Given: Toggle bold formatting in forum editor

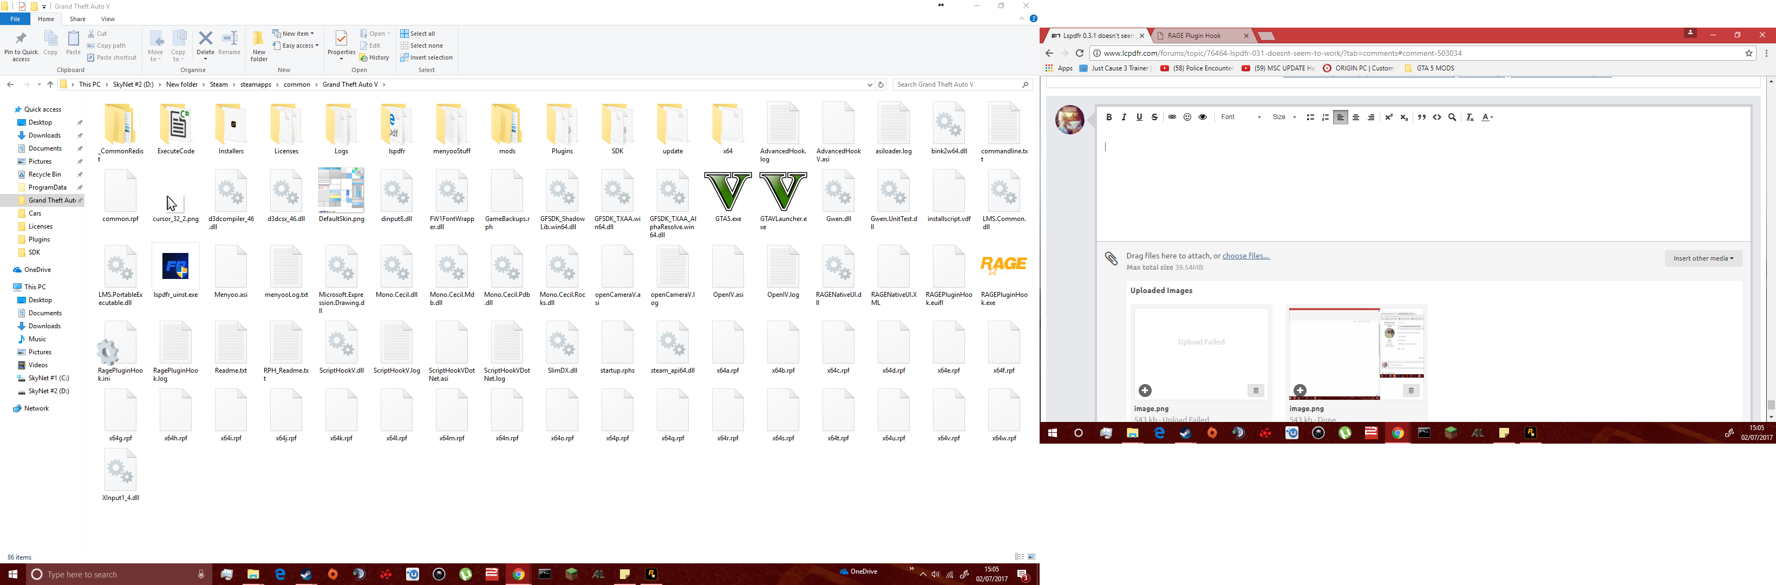Looking at the screenshot, I should coord(1108,118).
